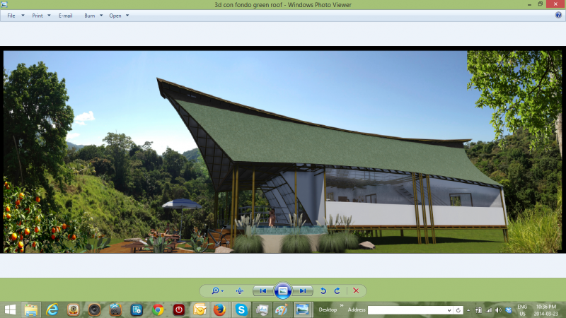566x318 pixels.
Task: Open the Photo Viewer help icon
Action: click(558, 15)
